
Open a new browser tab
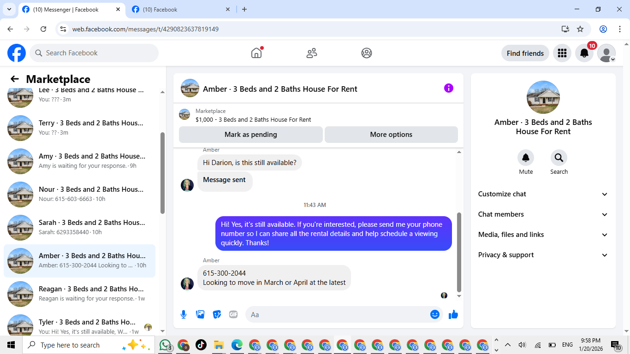pyautogui.click(x=244, y=9)
